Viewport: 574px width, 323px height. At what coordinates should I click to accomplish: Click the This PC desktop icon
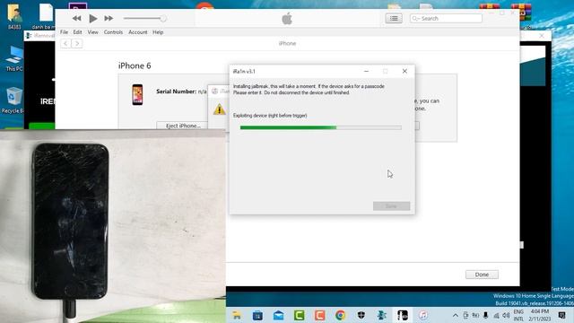(x=14, y=58)
